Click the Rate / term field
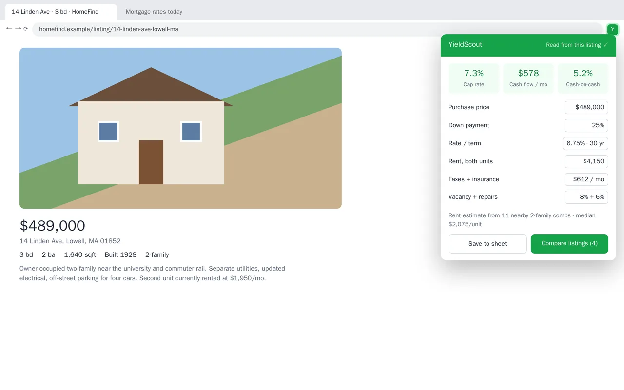 pyautogui.click(x=585, y=143)
